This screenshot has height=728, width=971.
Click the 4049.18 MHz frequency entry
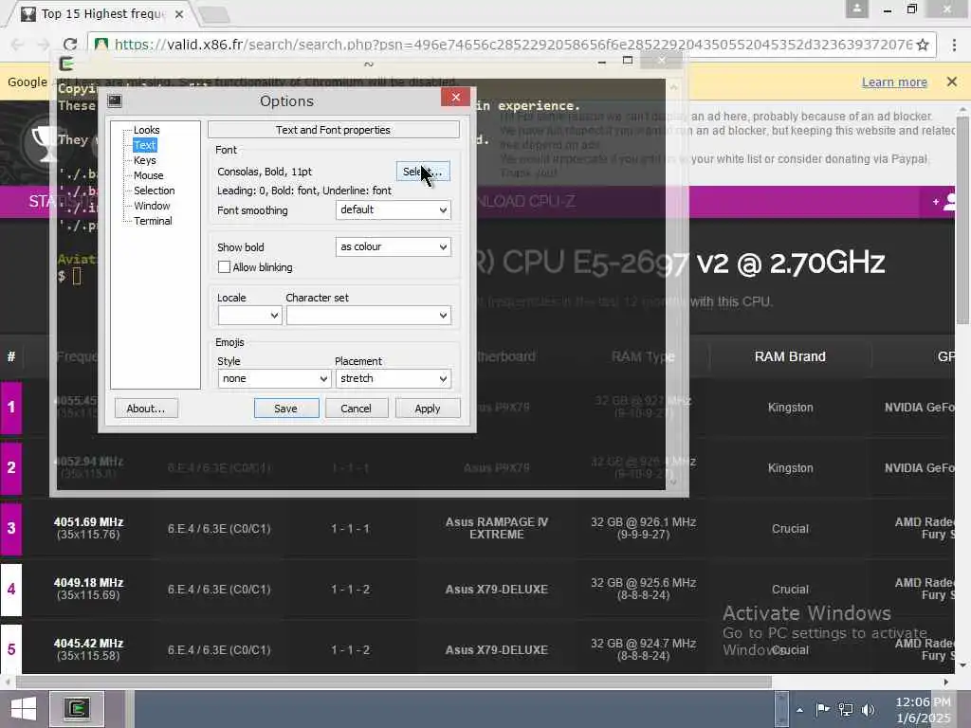(x=88, y=583)
